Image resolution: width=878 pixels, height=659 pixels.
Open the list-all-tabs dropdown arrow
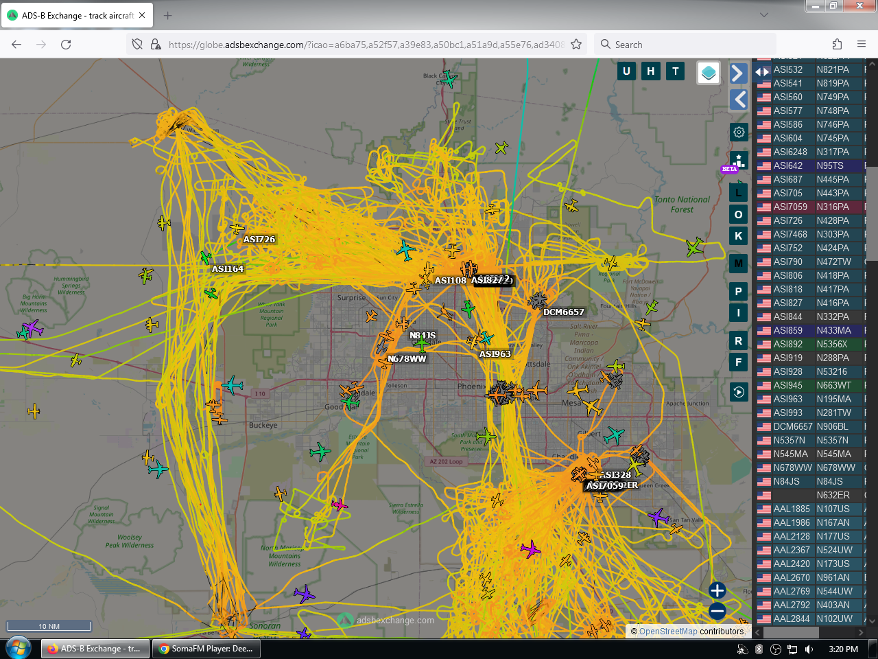[764, 14]
